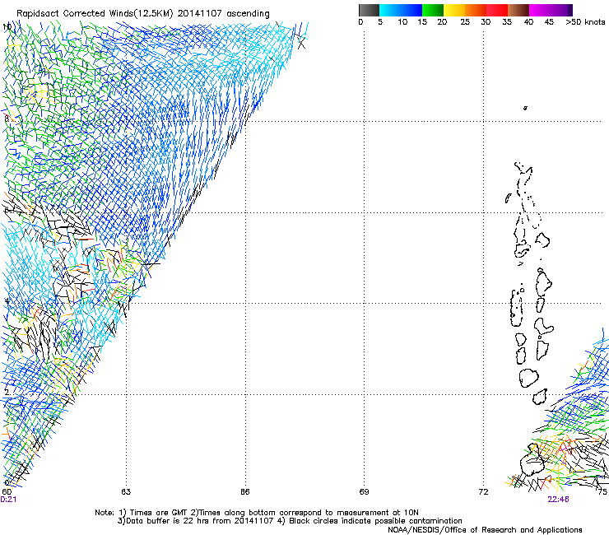
Task: Click the legend label '25'
Action: [465, 22]
